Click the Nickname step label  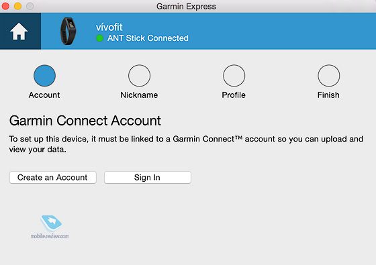point(139,95)
